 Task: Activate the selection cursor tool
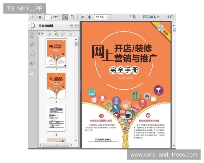65,17
